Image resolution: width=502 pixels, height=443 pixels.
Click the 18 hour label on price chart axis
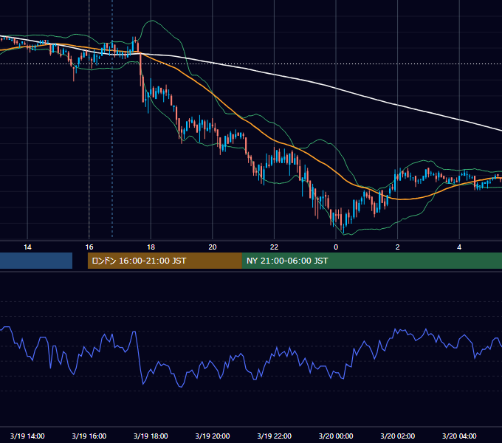[x=151, y=247]
